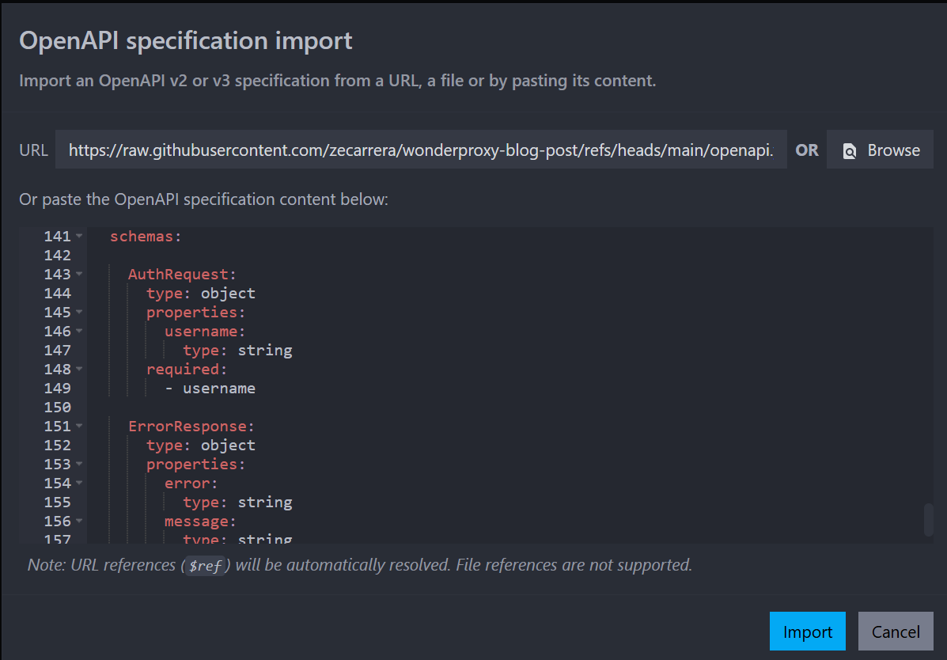Collapse required fold arrow at line 148

tap(79, 369)
